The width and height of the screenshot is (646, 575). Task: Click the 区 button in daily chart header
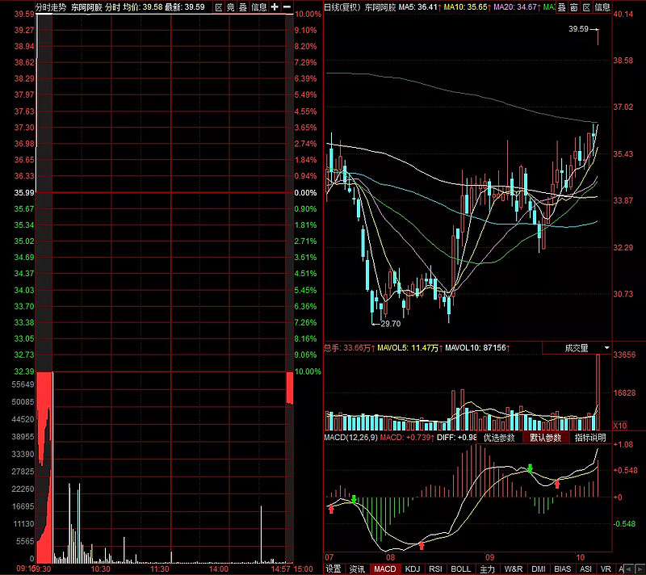586,7
